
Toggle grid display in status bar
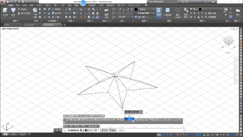pos(163,135)
